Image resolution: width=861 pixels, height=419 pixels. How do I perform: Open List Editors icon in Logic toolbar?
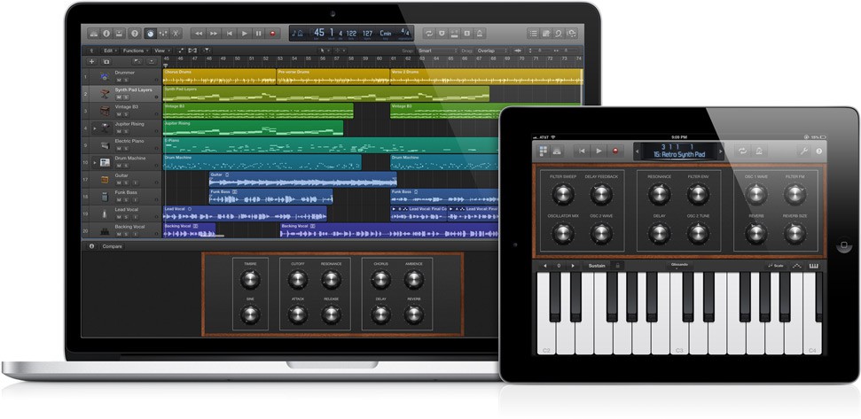(533, 34)
